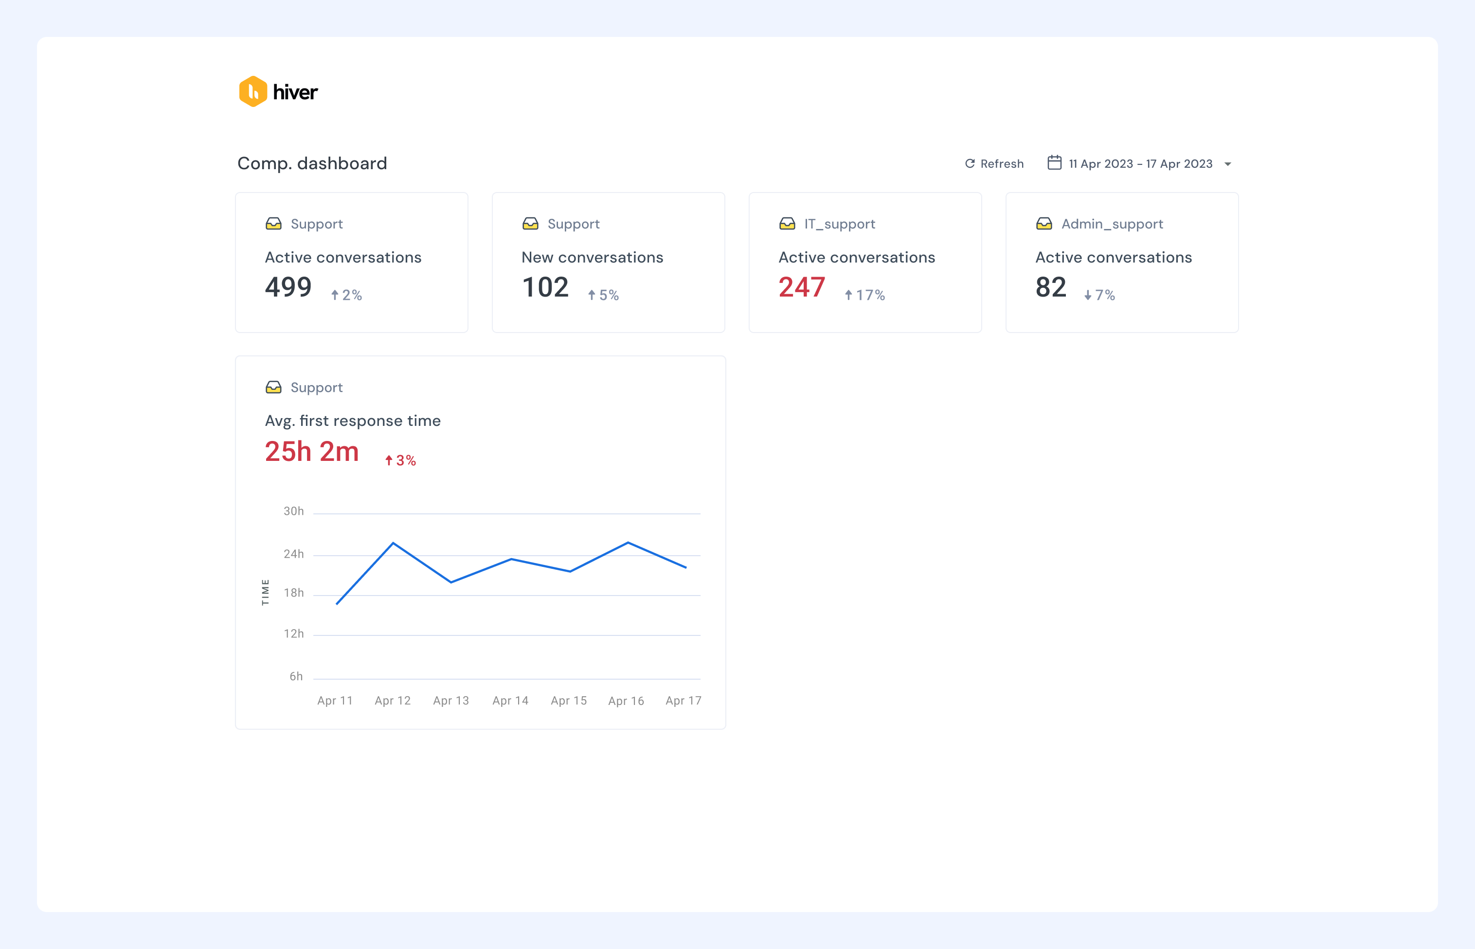The image size is (1475, 949).
Task: Click the Hiver hexagon logo icon
Action: pyautogui.click(x=253, y=91)
